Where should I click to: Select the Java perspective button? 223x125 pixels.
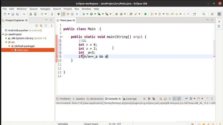pos(219,14)
